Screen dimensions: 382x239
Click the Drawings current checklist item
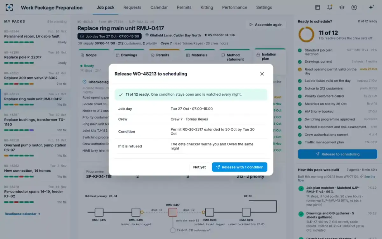[x=338, y=62]
